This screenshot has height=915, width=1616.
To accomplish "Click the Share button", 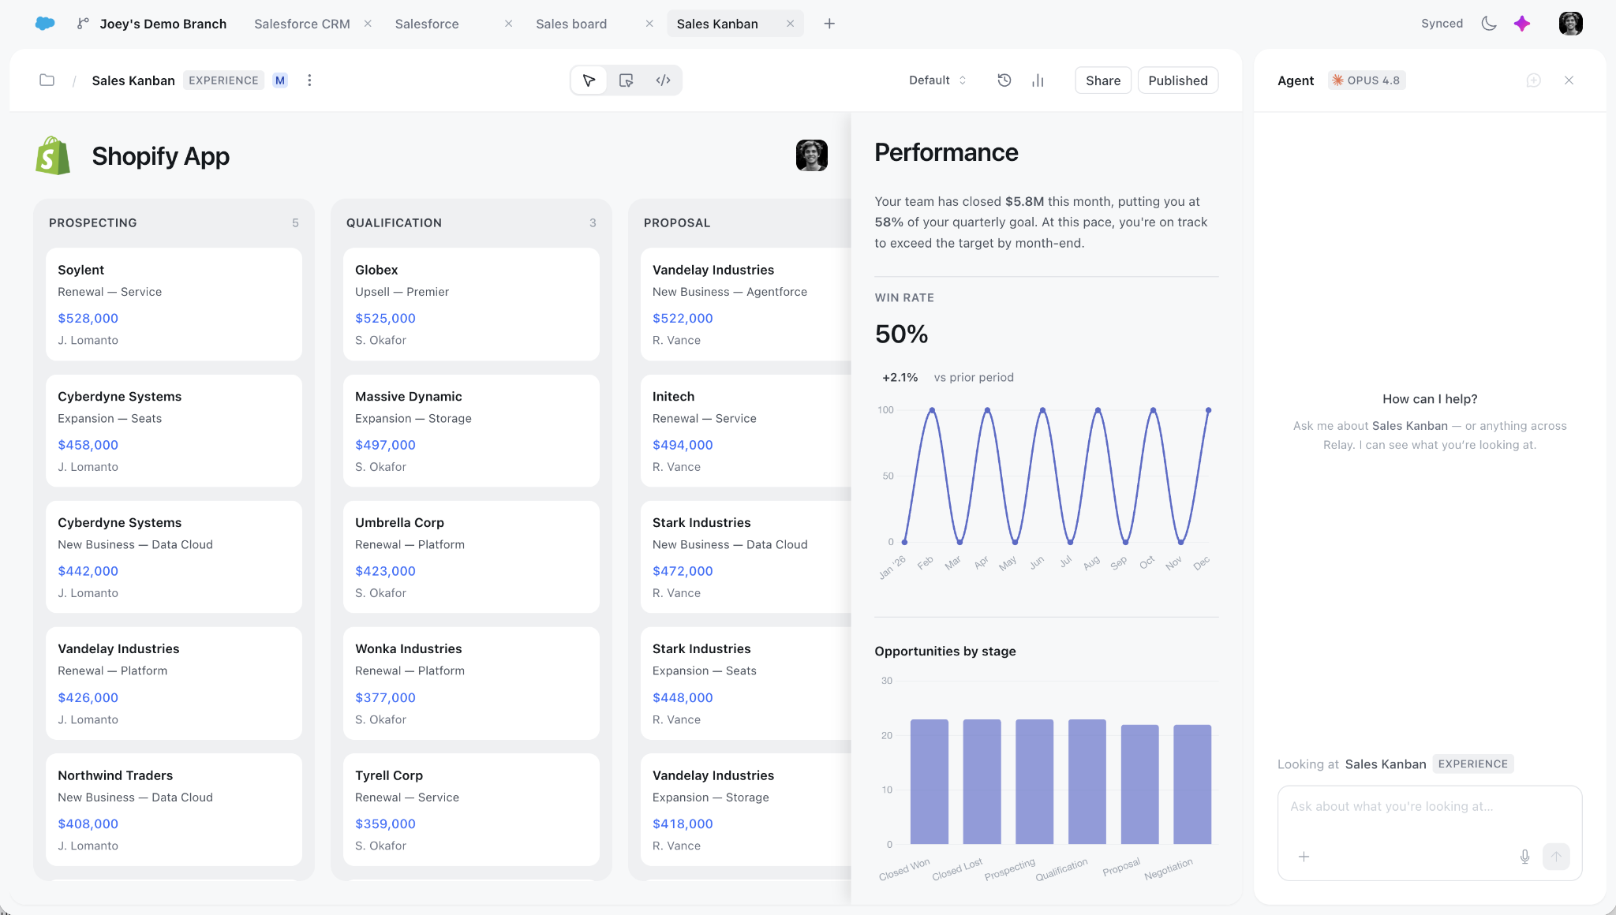I will pos(1103,80).
